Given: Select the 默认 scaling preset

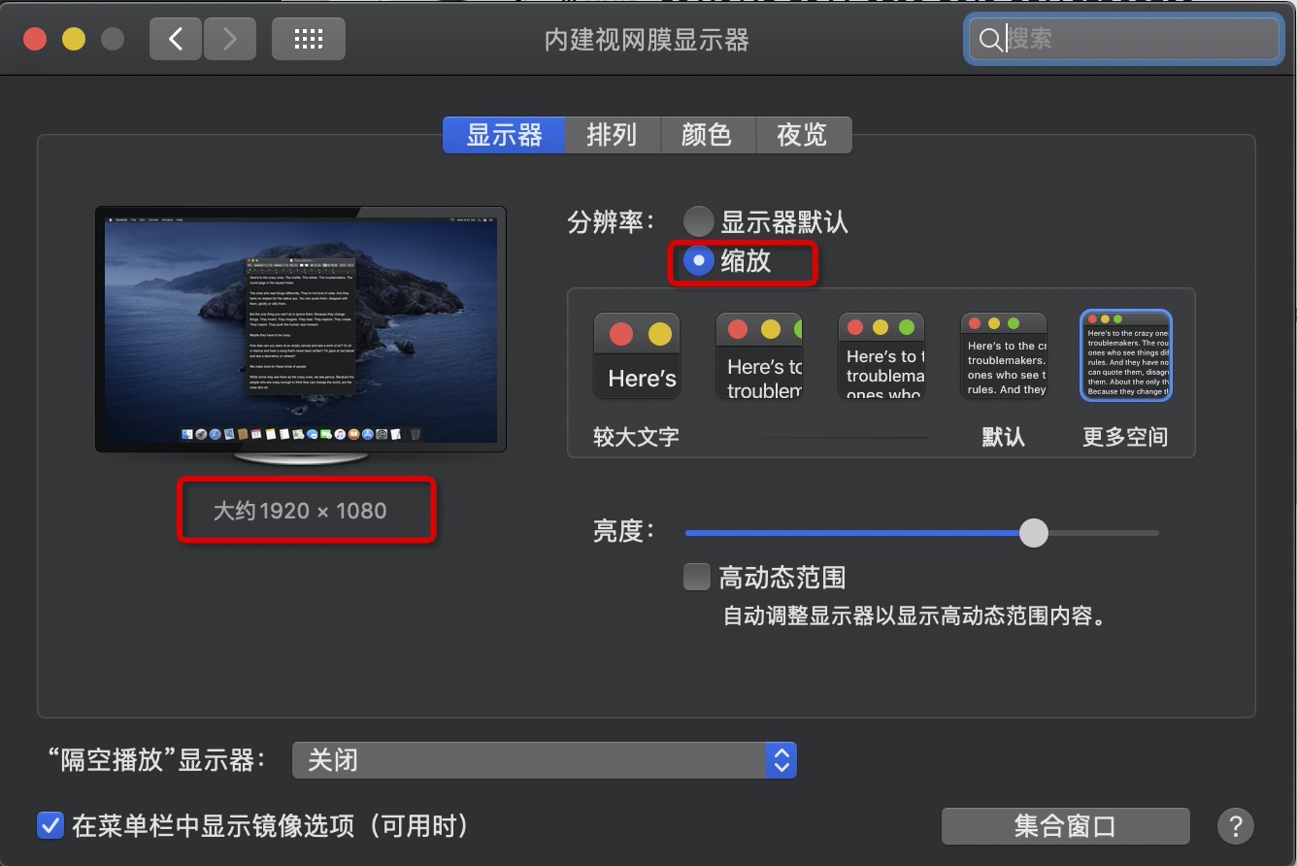Looking at the screenshot, I should 1003,355.
